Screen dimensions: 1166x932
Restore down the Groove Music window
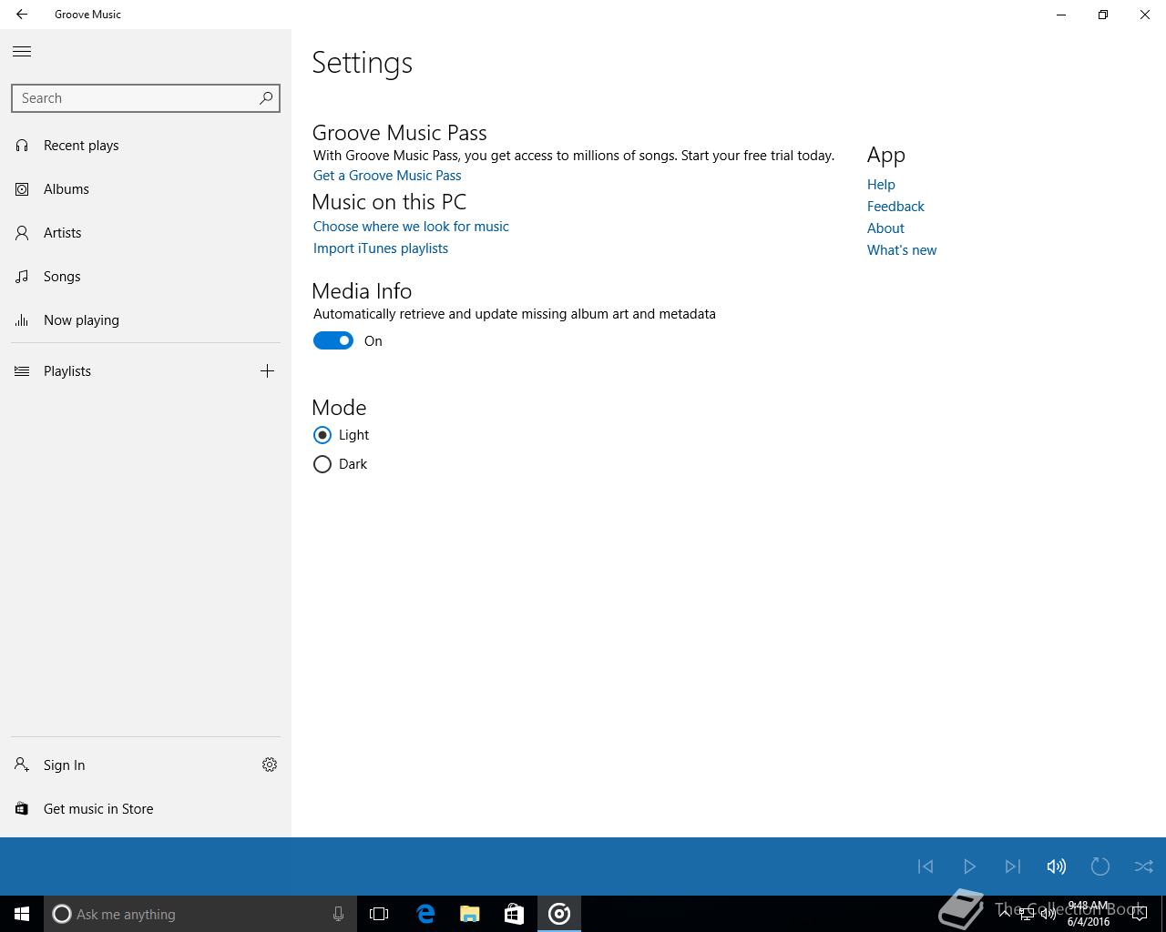[x=1103, y=15]
